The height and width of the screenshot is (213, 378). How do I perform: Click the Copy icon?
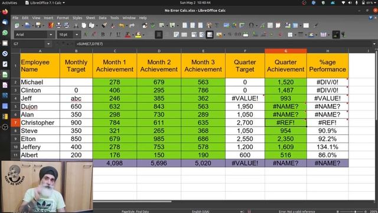[x=84, y=25]
